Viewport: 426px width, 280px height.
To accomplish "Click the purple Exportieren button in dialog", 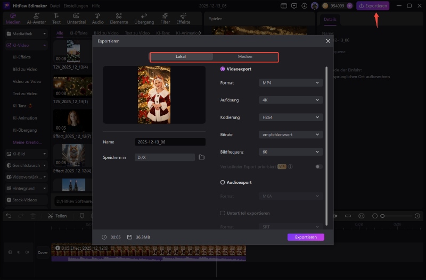I will click(x=306, y=237).
